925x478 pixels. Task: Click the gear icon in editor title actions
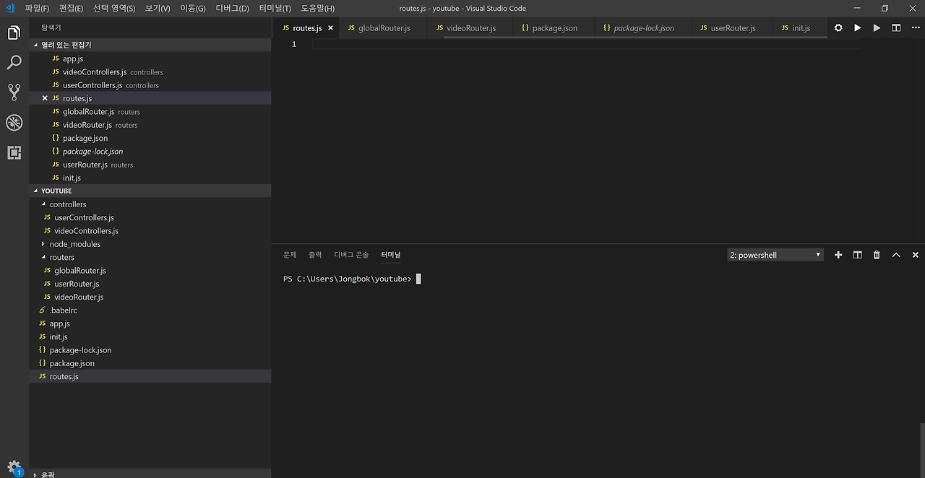pyautogui.click(x=838, y=27)
